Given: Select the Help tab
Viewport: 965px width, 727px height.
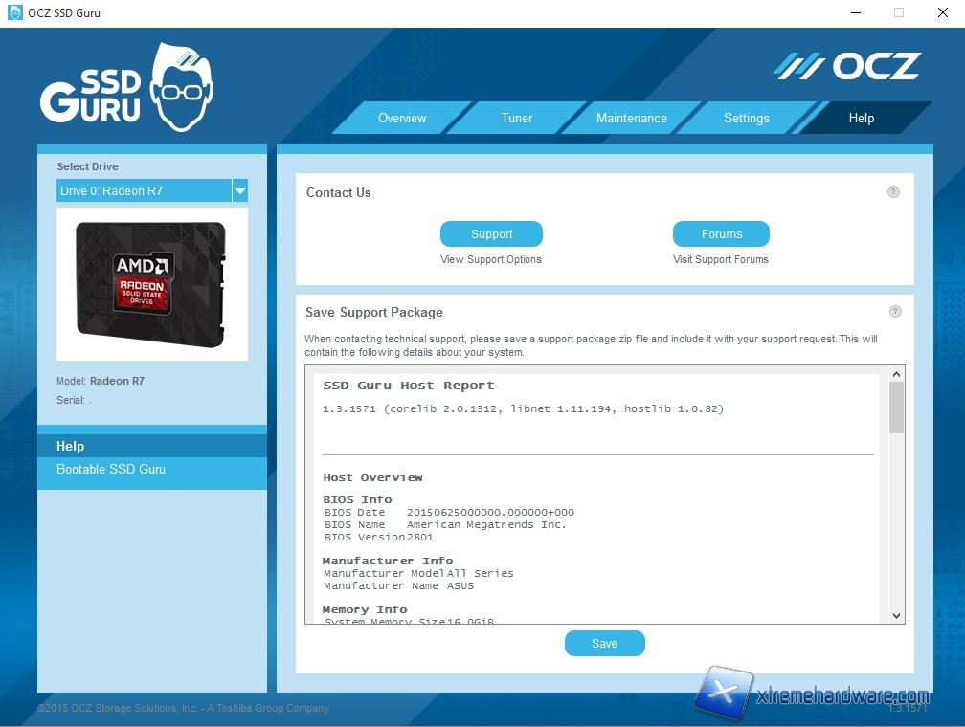Looking at the screenshot, I should point(862,119).
